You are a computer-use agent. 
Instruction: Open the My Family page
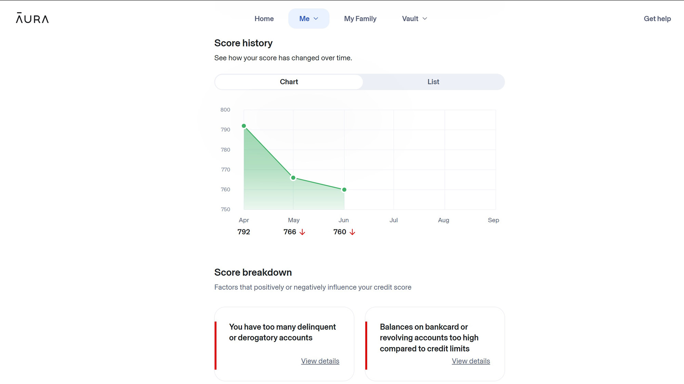pyautogui.click(x=360, y=19)
